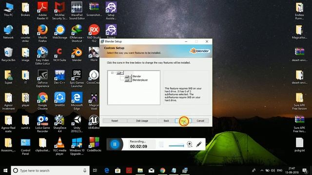Show hidden system tray icons
312x175 pixels.
click(262, 171)
